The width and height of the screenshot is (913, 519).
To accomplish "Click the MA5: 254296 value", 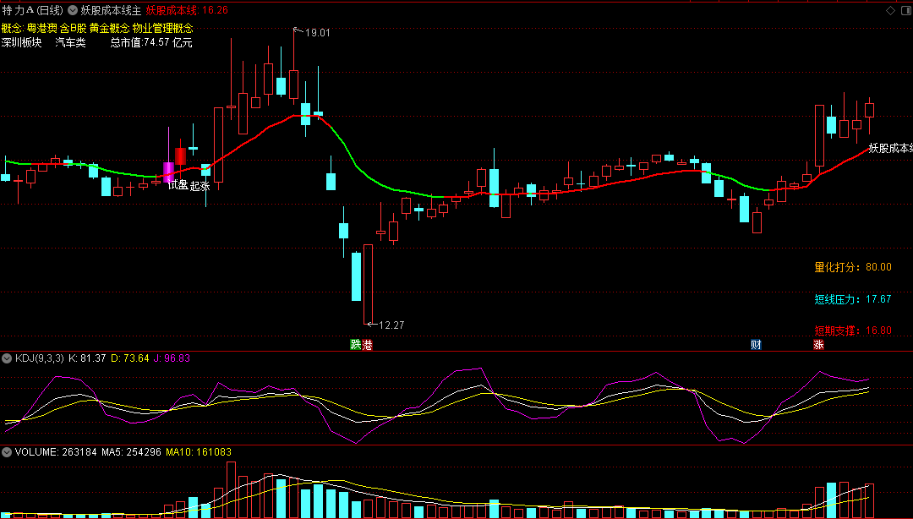I will (131, 451).
